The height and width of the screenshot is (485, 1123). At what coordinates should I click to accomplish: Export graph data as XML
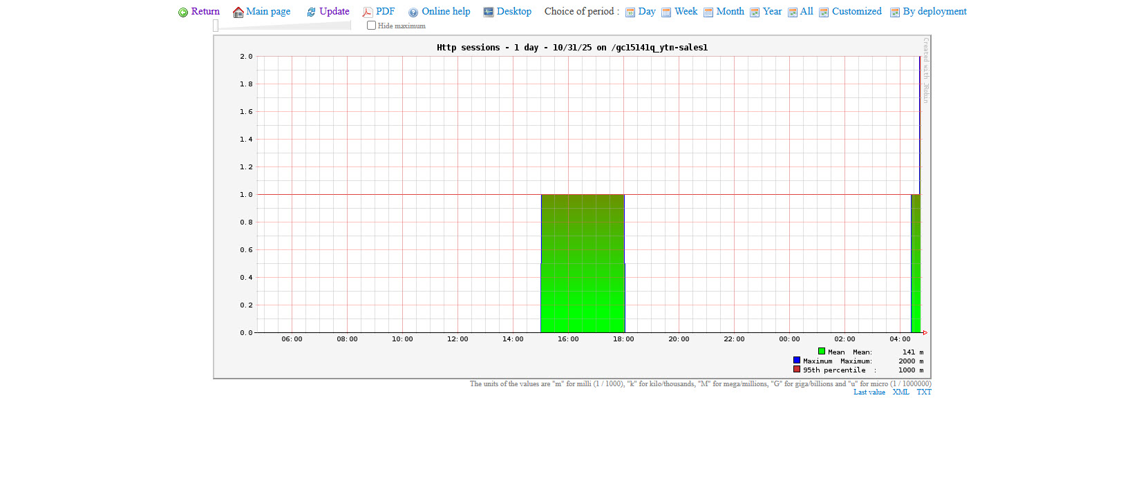pos(900,392)
